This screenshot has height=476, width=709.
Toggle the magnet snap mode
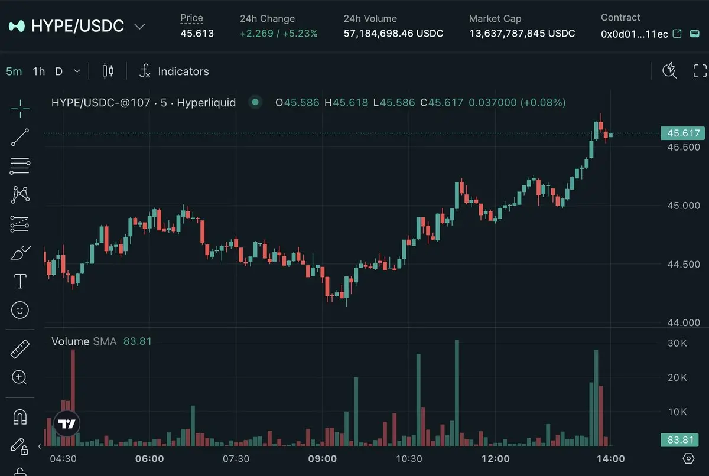pos(20,417)
